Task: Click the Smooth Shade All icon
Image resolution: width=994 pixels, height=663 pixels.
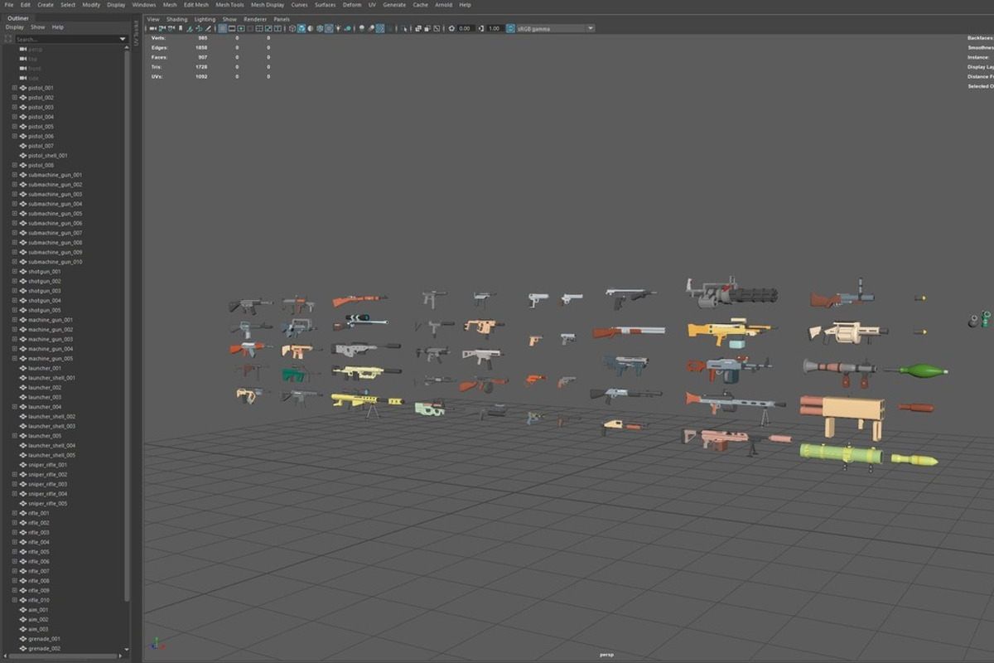Action: [302, 28]
